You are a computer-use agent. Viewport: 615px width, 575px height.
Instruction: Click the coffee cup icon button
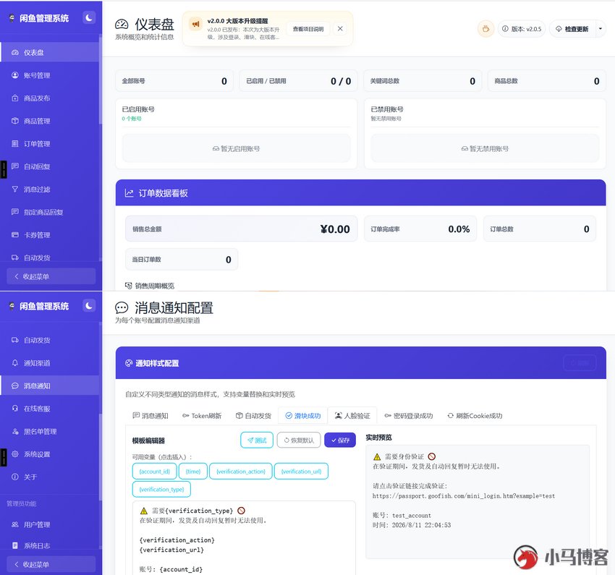point(485,29)
